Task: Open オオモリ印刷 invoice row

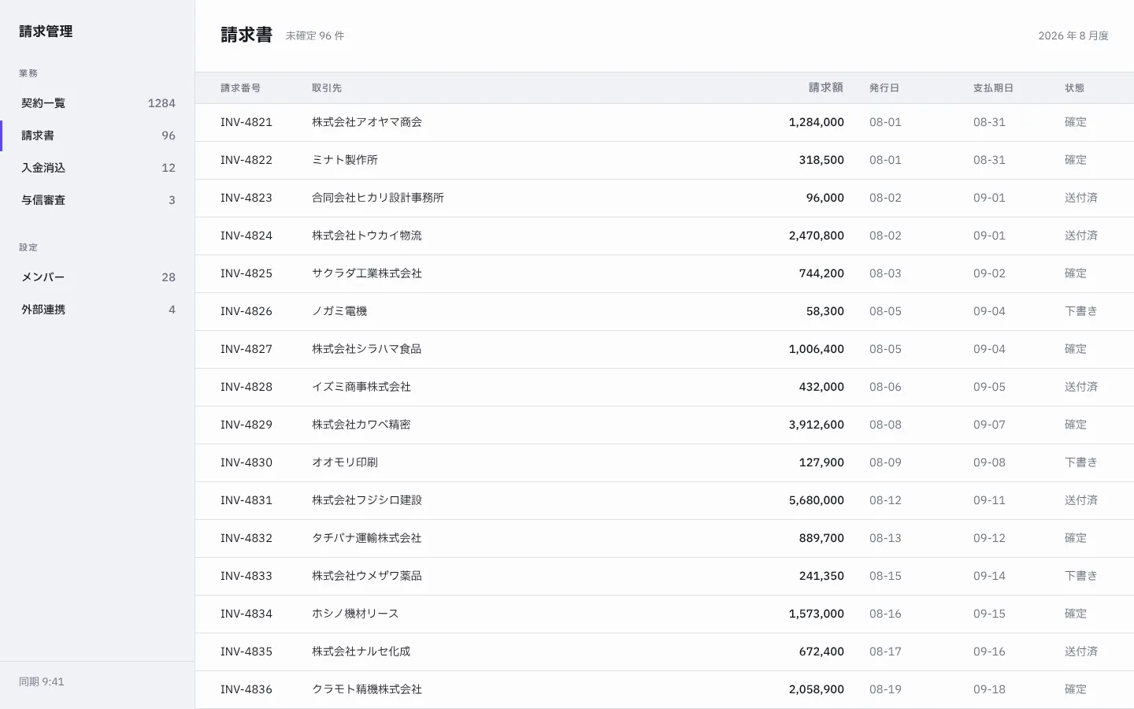Action: coord(665,462)
